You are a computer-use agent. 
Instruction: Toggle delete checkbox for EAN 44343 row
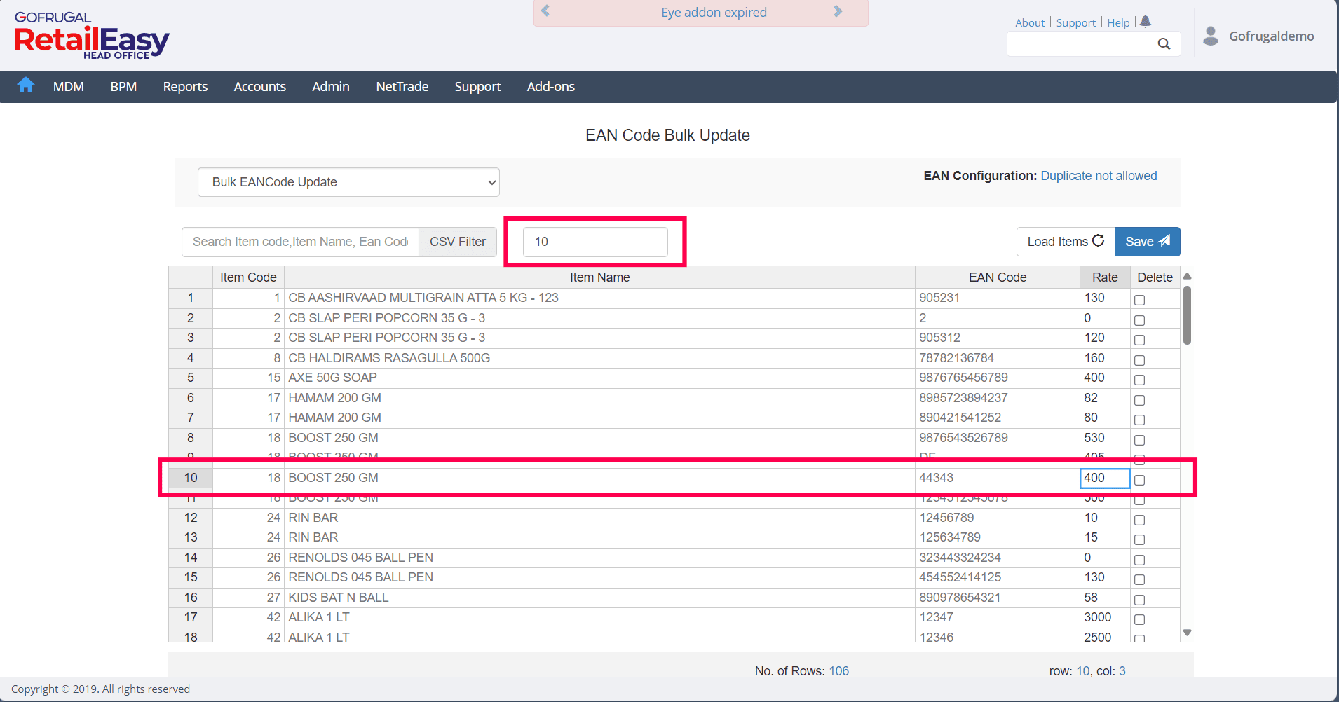tap(1140, 480)
